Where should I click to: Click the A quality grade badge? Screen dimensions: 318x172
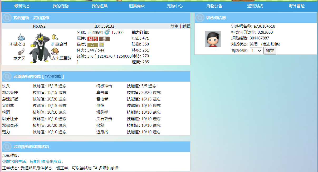click(x=92, y=45)
